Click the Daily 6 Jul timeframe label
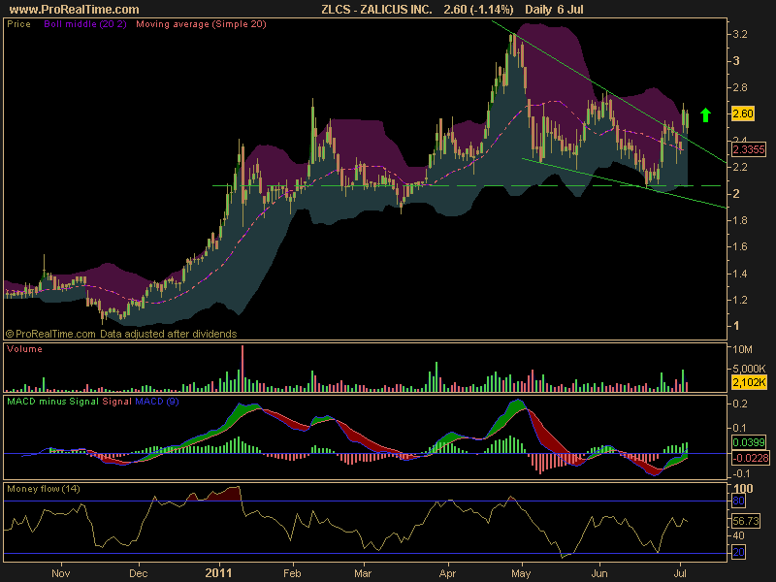This screenshot has height=582, width=776. (x=554, y=10)
